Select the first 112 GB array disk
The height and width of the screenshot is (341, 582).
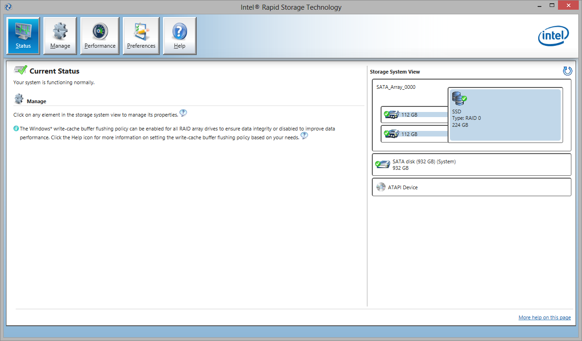click(x=414, y=114)
